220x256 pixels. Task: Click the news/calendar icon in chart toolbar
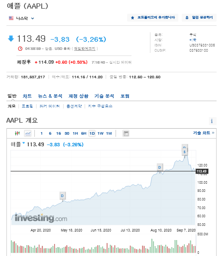[x=126, y=133]
